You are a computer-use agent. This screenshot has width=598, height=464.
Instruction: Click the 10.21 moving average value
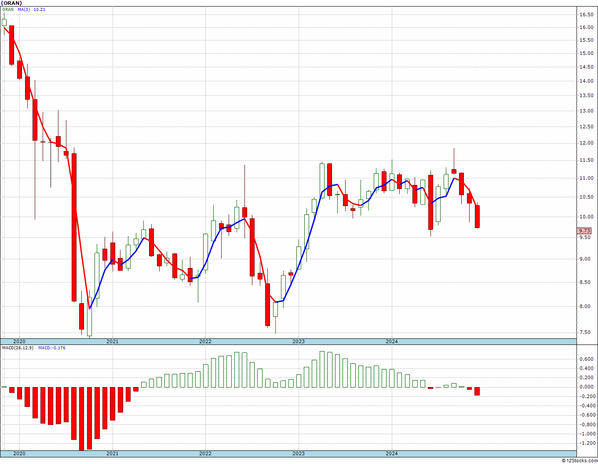(x=40, y=9)
